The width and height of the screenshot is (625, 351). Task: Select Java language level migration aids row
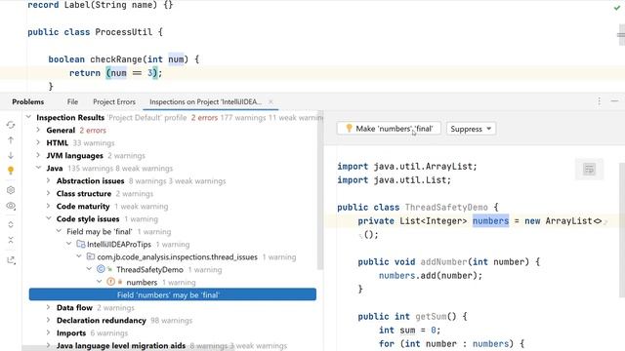[121, 345]
